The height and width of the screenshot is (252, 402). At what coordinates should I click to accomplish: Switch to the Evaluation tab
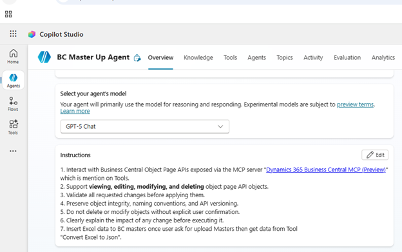pyautogui.click(x=347, y=57)
